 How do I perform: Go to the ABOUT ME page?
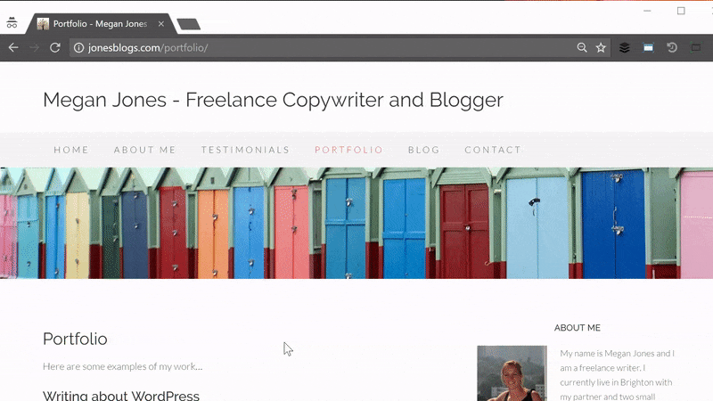tap(145, 150)
